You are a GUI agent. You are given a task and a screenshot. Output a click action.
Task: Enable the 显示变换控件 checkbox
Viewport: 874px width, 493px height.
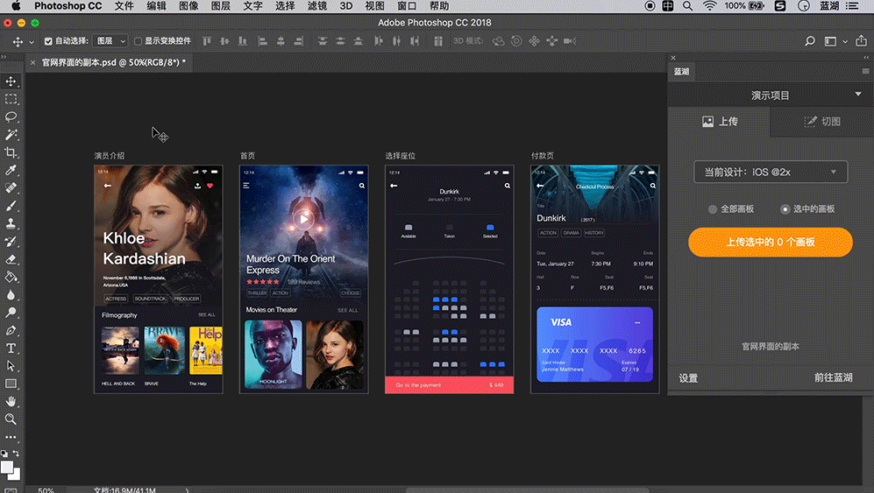(138, 41)
